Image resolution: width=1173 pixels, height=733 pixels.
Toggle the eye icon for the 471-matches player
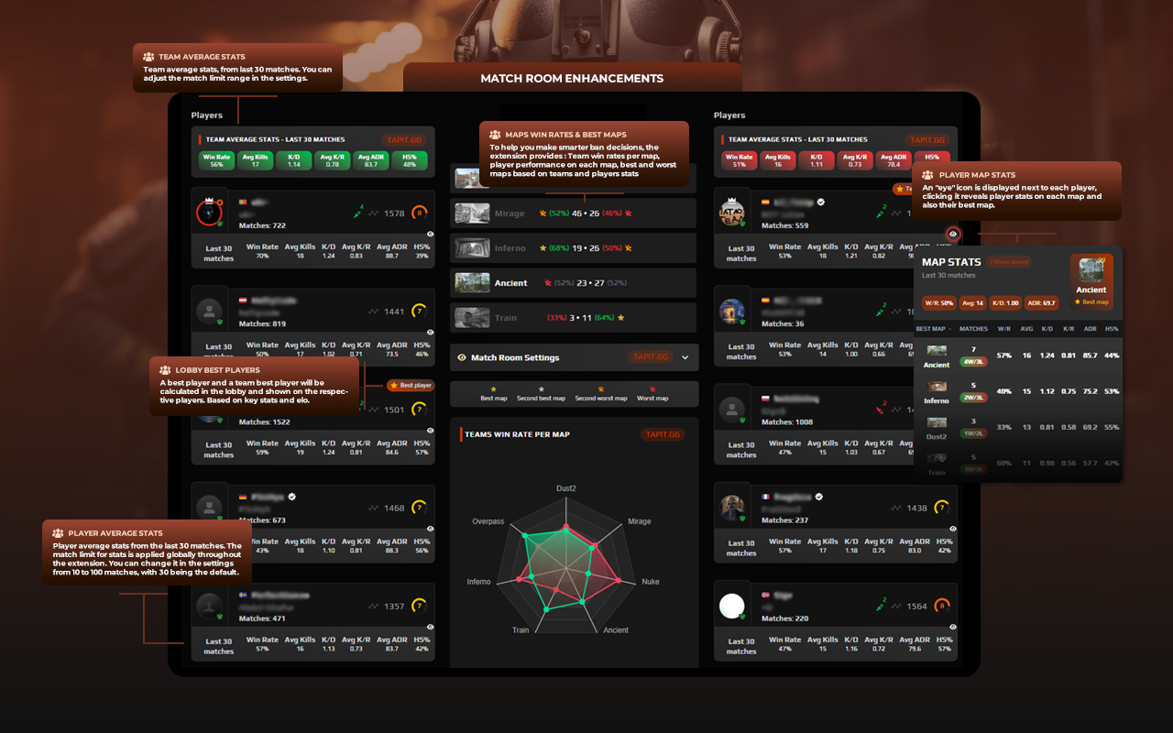coord(430,627)
